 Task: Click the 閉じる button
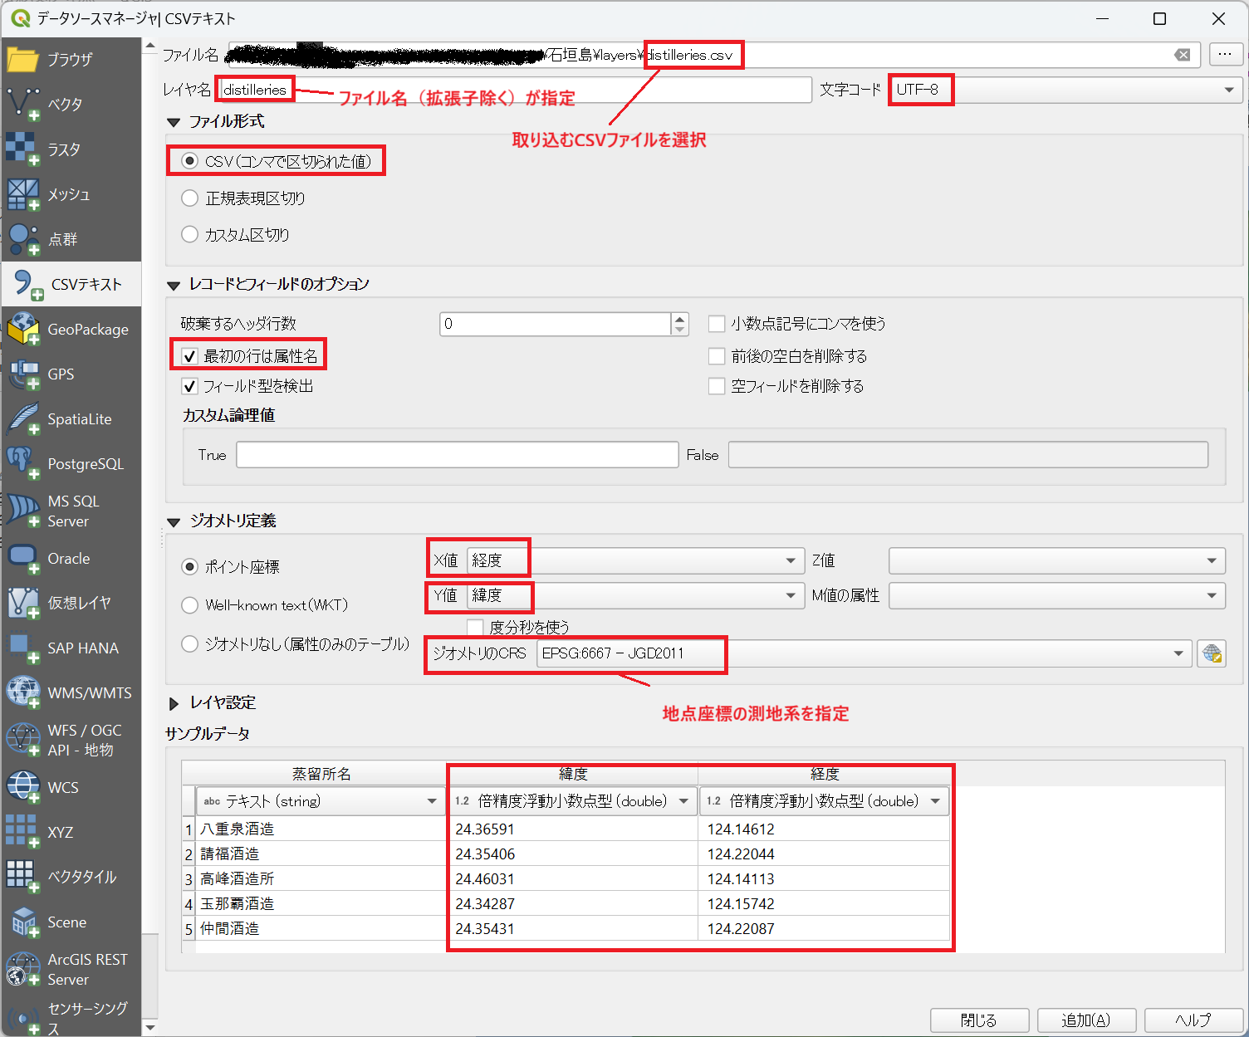click(x=979, y=1020)
